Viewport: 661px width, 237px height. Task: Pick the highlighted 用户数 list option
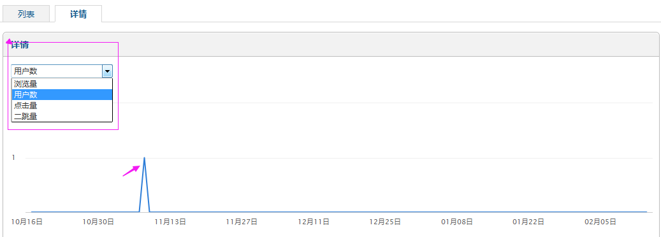(62, 95)
